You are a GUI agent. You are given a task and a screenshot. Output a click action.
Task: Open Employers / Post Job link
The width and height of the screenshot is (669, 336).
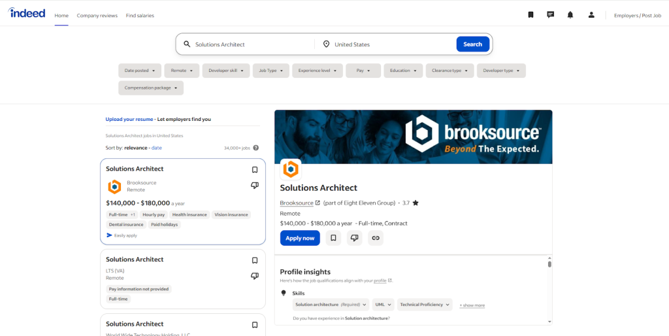click(638, 16)
